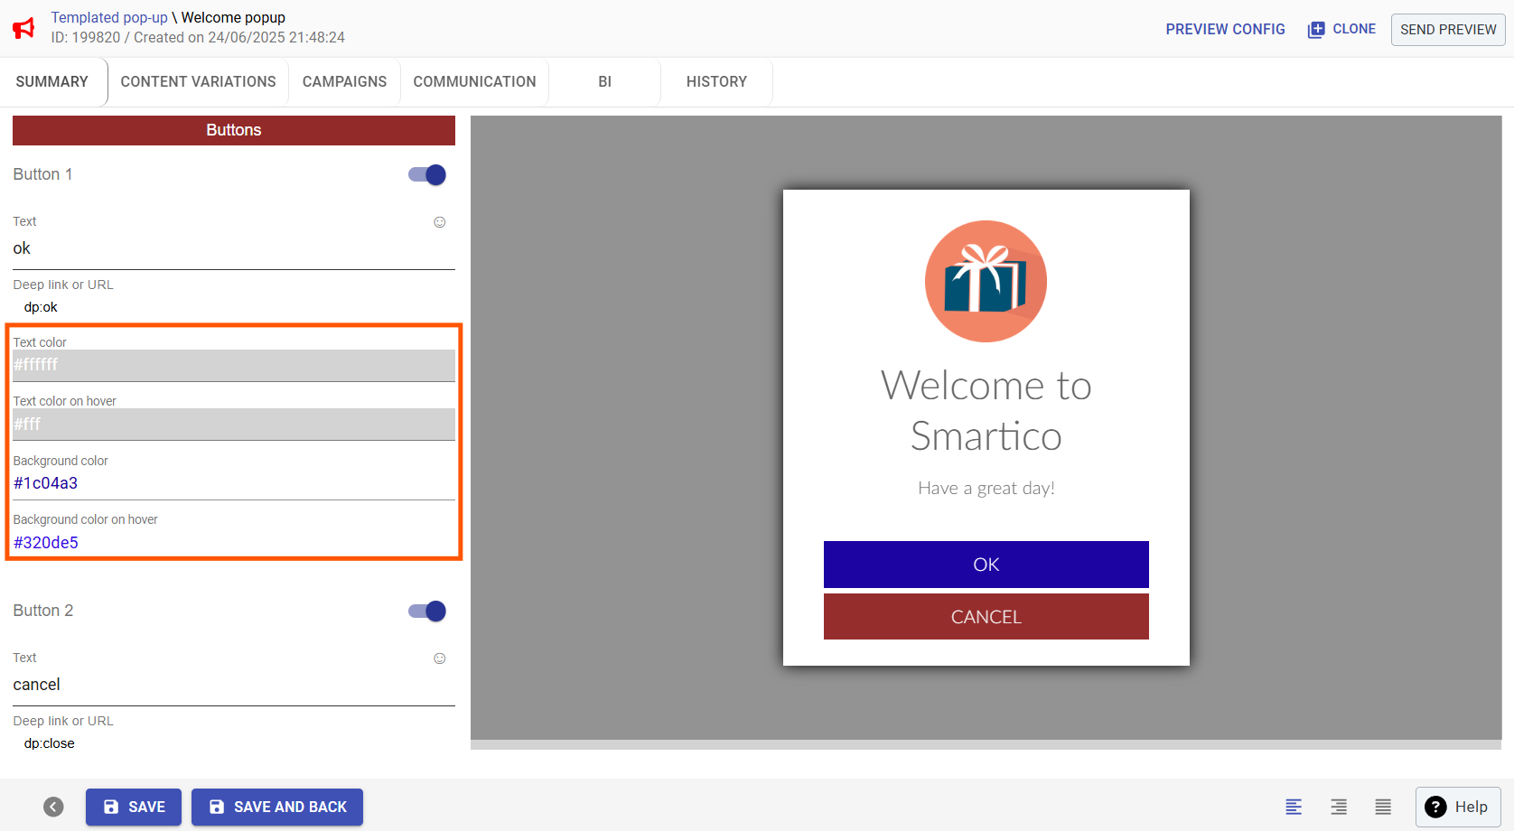1514x831 pixels.
Task: Click the red megaphone logo icon
Action: click(24, 28)
